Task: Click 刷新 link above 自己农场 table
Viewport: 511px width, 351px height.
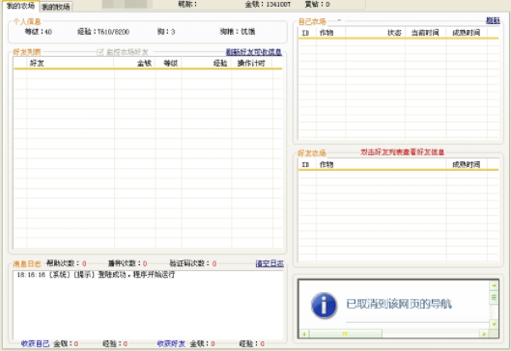Action: [x=493, y=20]
